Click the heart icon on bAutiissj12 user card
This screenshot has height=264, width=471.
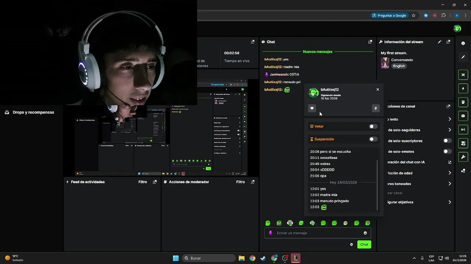312,108
